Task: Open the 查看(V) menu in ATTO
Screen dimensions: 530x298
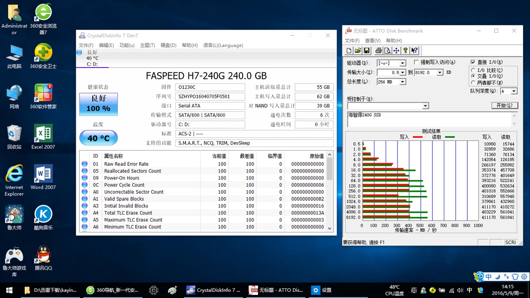Action: click(x=372, y=41)
